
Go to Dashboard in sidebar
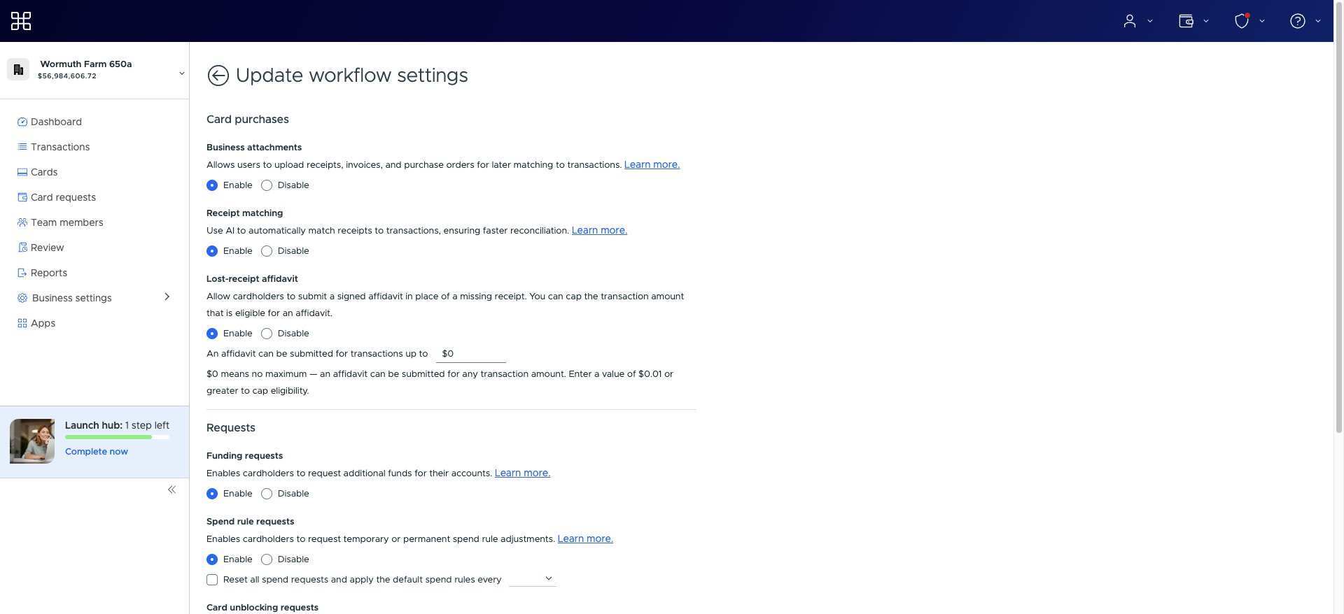coord(56,122)
